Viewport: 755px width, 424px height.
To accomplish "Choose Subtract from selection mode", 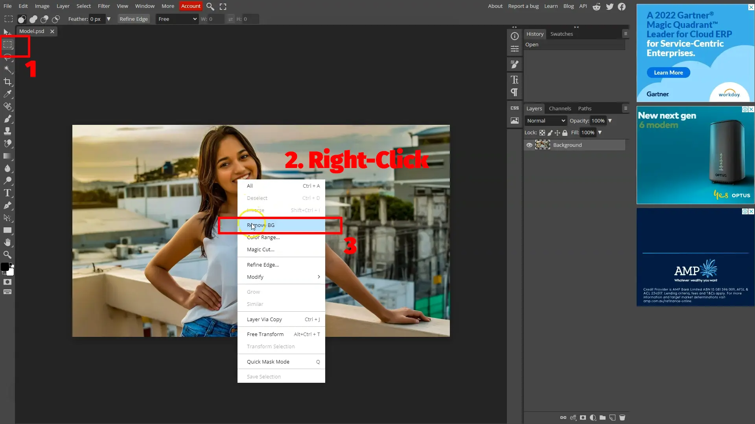I will pos(44,19).
